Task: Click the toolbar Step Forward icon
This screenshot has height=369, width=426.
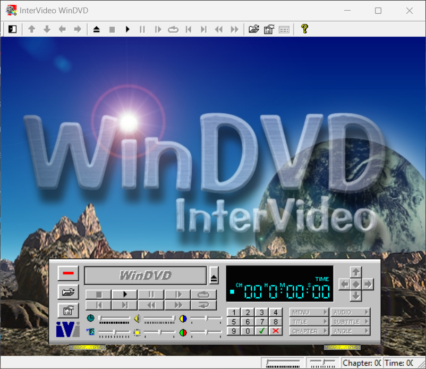Action: 158,29
